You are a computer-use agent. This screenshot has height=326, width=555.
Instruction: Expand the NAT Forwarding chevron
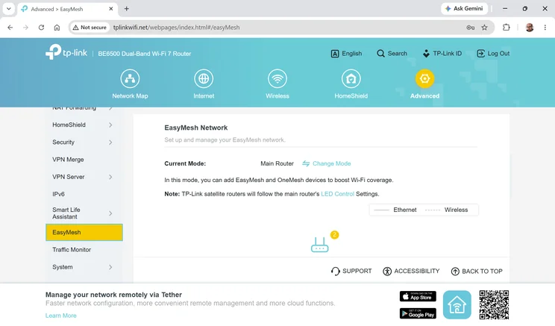tap(110, 108)
